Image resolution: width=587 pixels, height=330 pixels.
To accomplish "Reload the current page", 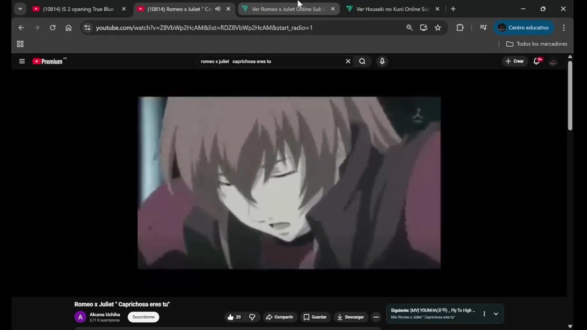I will [x=53, y=27].
